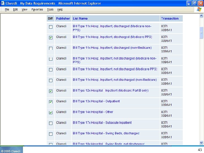The width and height of the screenshot is (204, 153).
Task: Open Bill Type 11x discharged (Medicare PPS) list
Action: (x=112, y=37)
